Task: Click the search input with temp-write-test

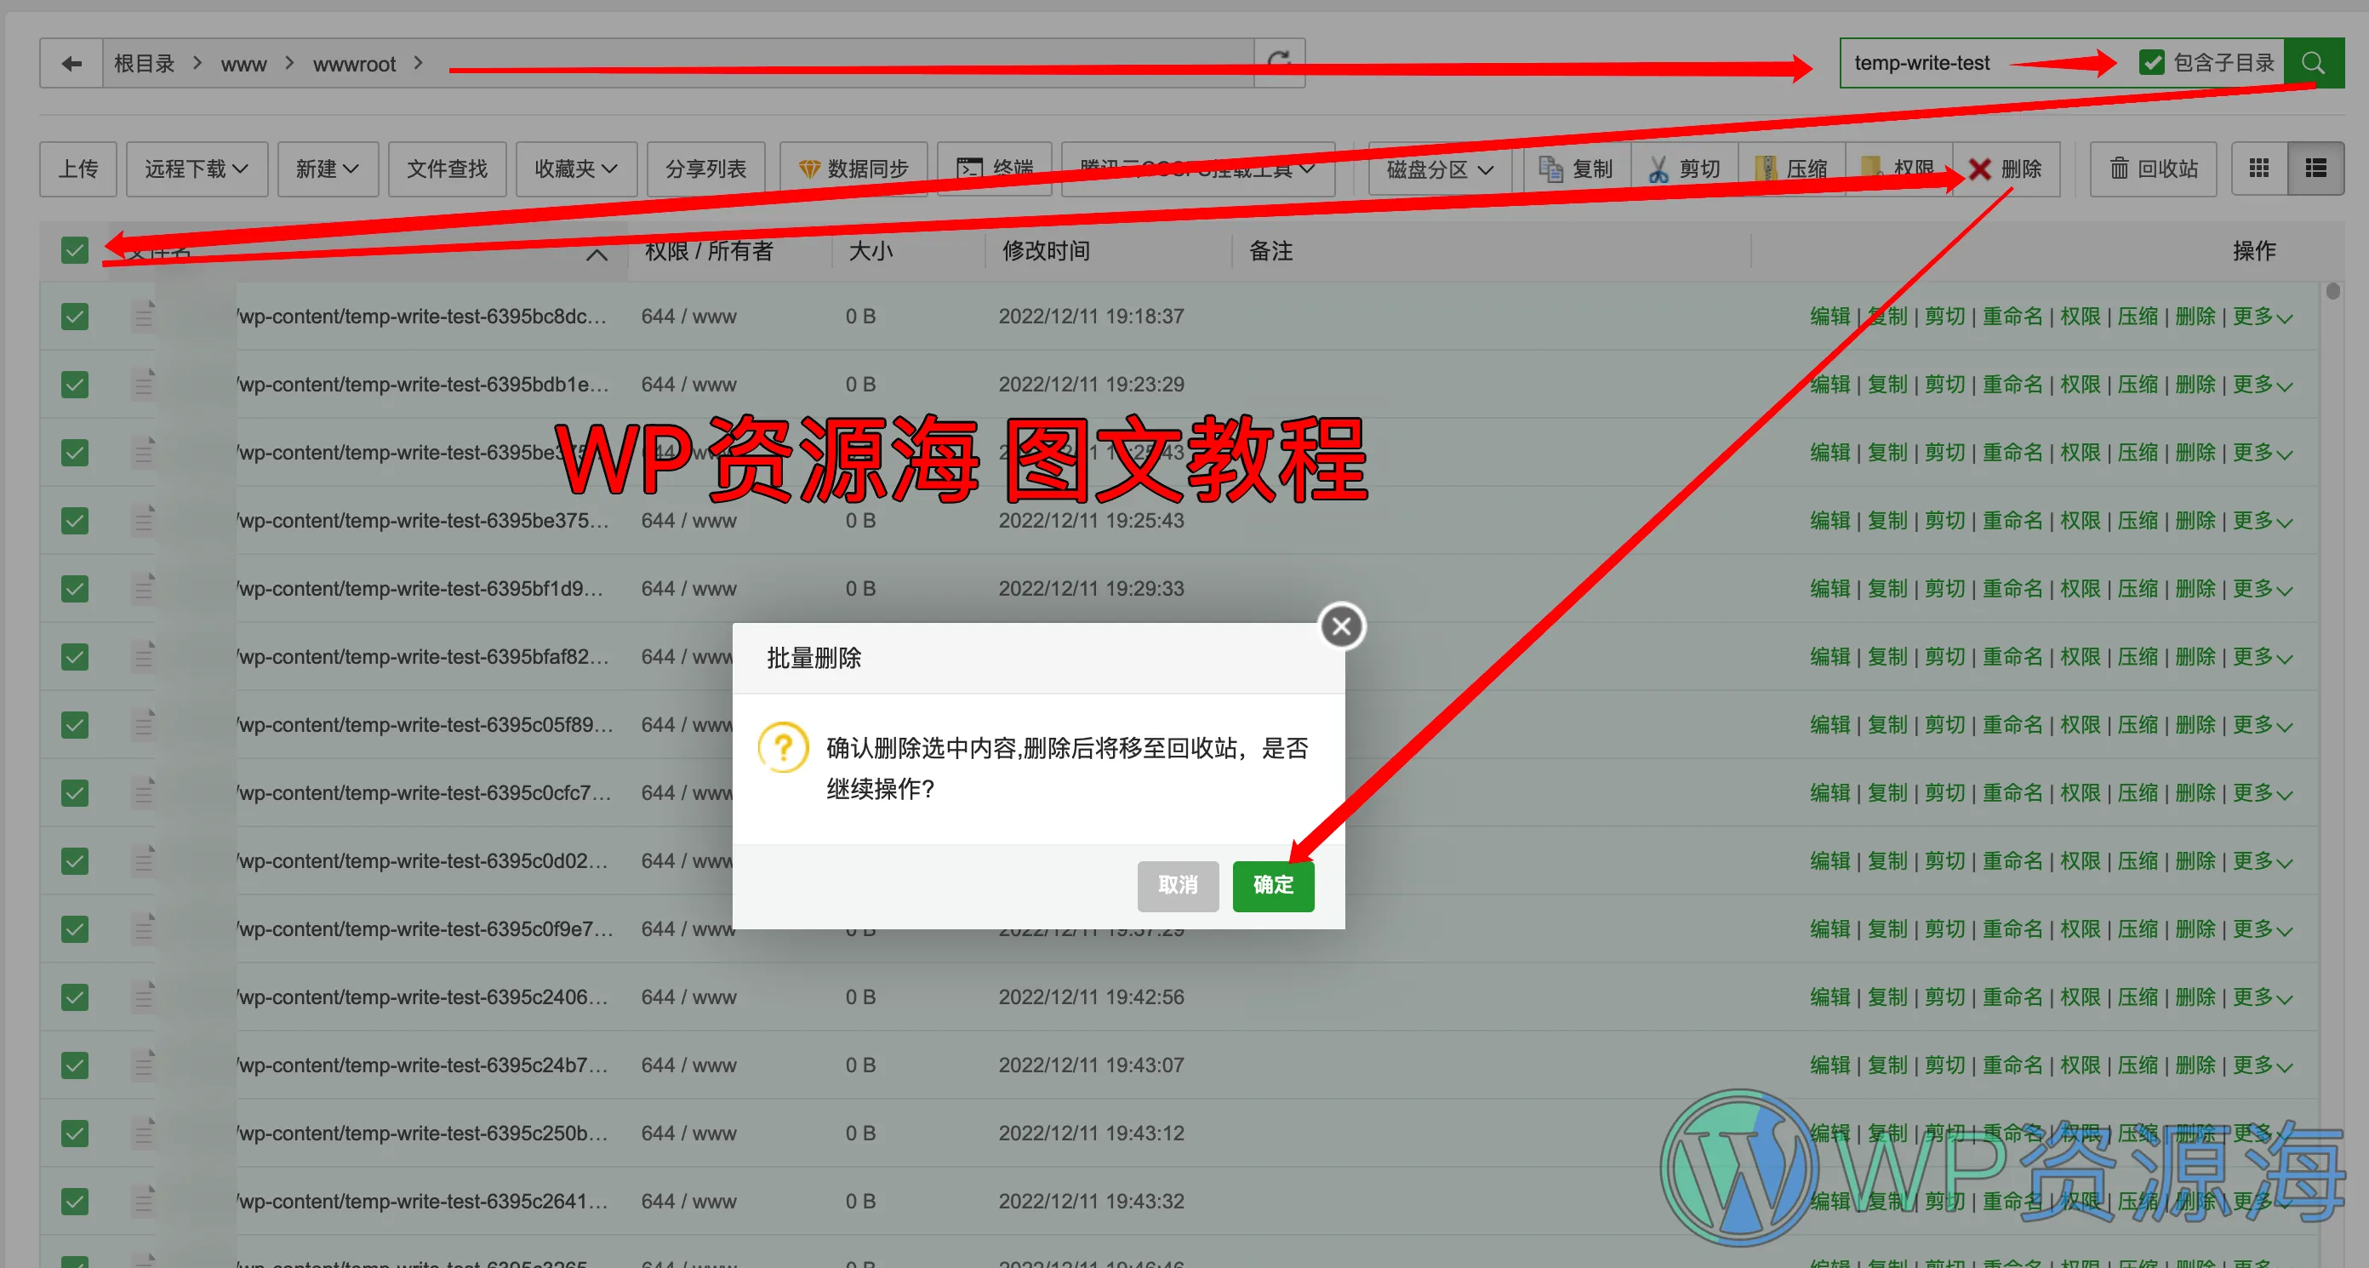Action: (1921, 64)
